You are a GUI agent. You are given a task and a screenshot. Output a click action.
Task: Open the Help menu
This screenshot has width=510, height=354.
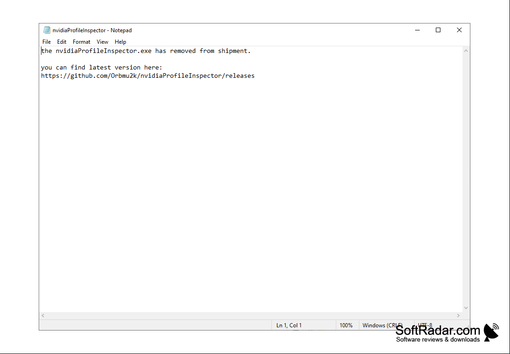click(x=120, y=41)
